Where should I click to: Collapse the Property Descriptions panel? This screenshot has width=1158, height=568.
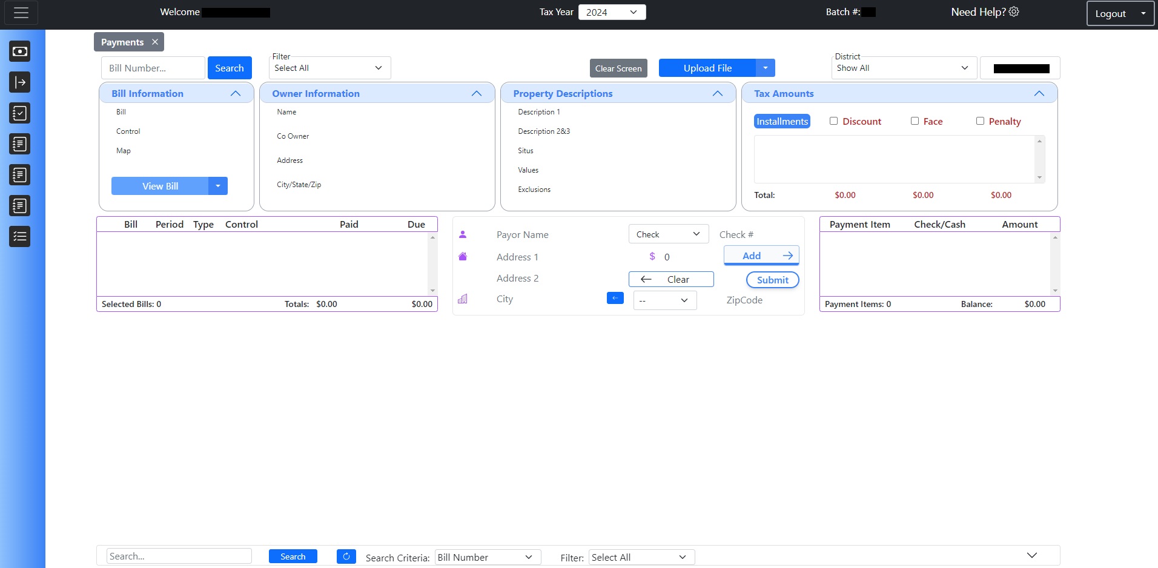(718, 93)
